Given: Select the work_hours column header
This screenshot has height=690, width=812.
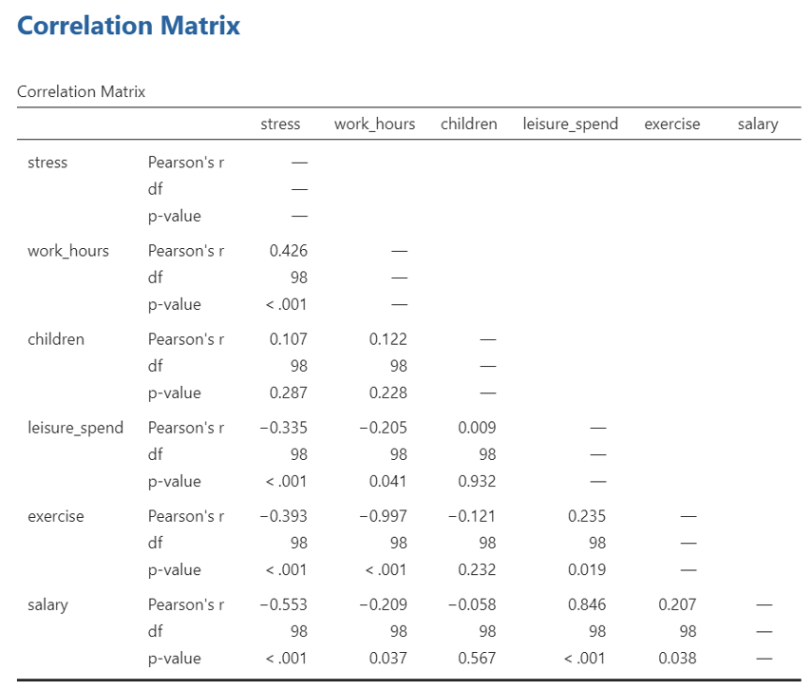Looking at the screenshot, I should click(374, 124).
